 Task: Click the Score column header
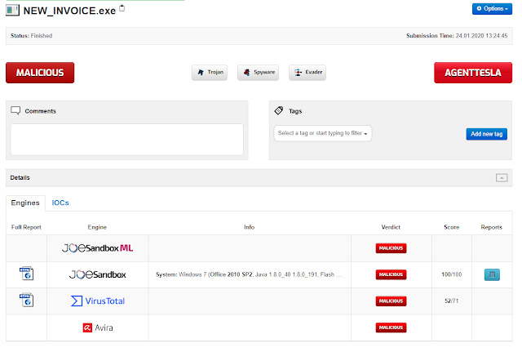451,227
